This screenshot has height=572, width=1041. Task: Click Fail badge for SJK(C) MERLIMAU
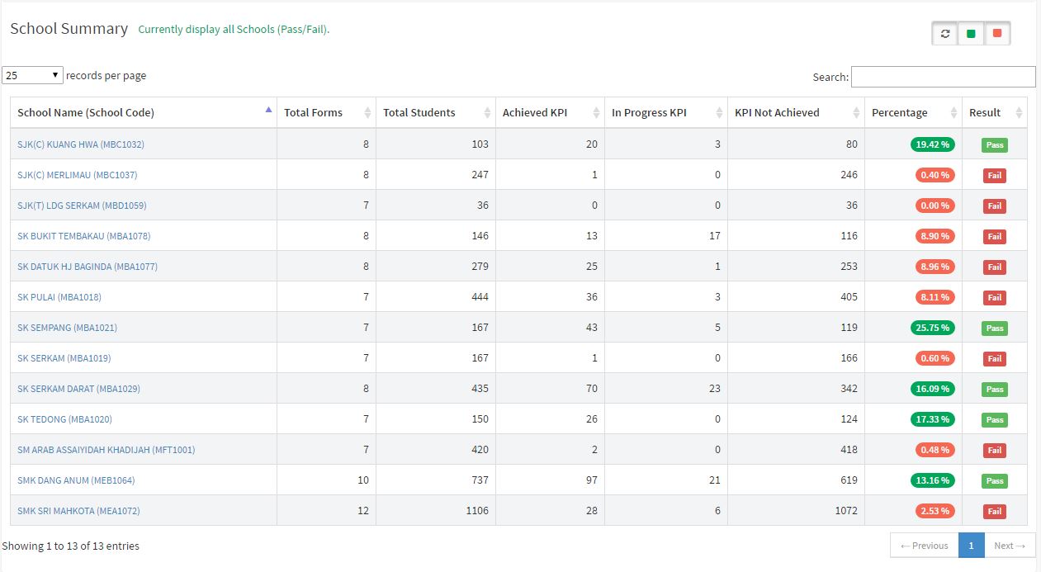click(x=995, y=176)
